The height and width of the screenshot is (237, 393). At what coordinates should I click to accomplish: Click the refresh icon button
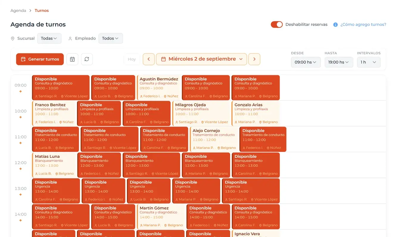coord(87,59)
